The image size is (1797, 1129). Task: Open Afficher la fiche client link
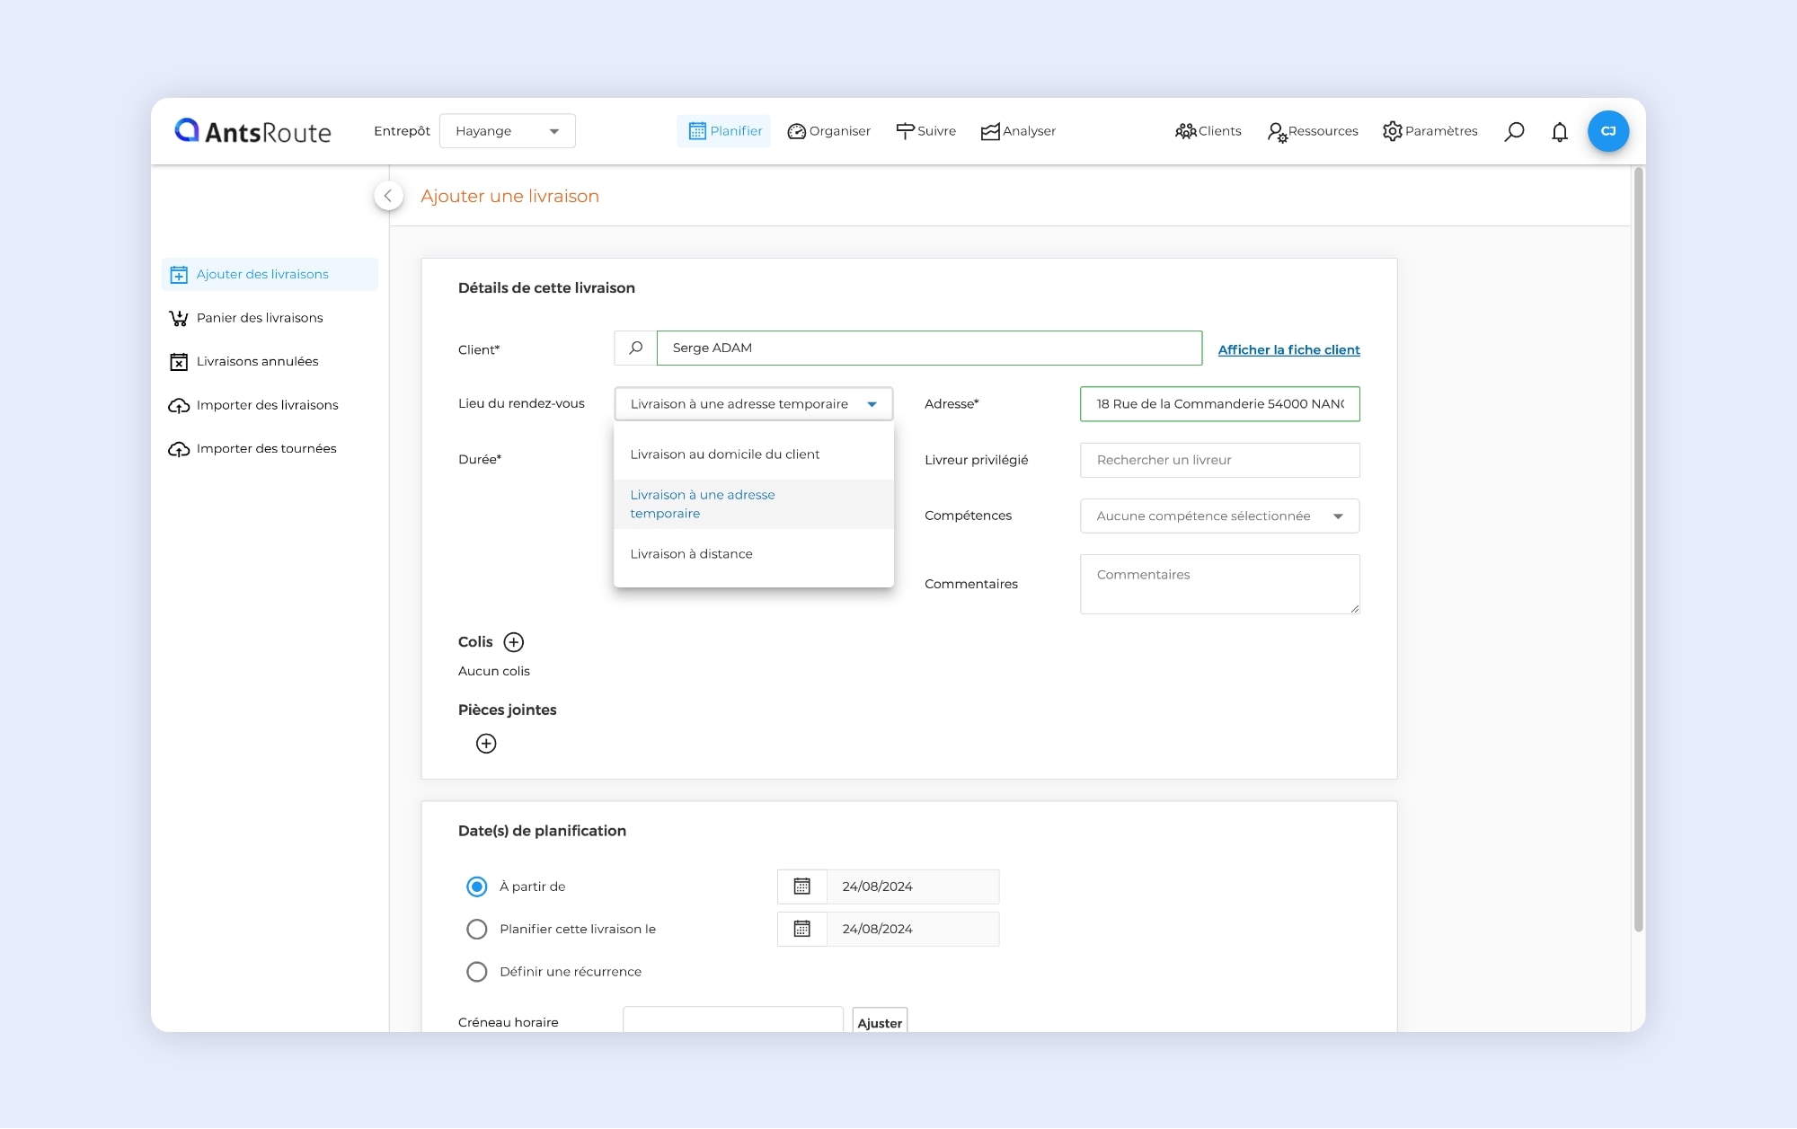[x=1288, y=350]
